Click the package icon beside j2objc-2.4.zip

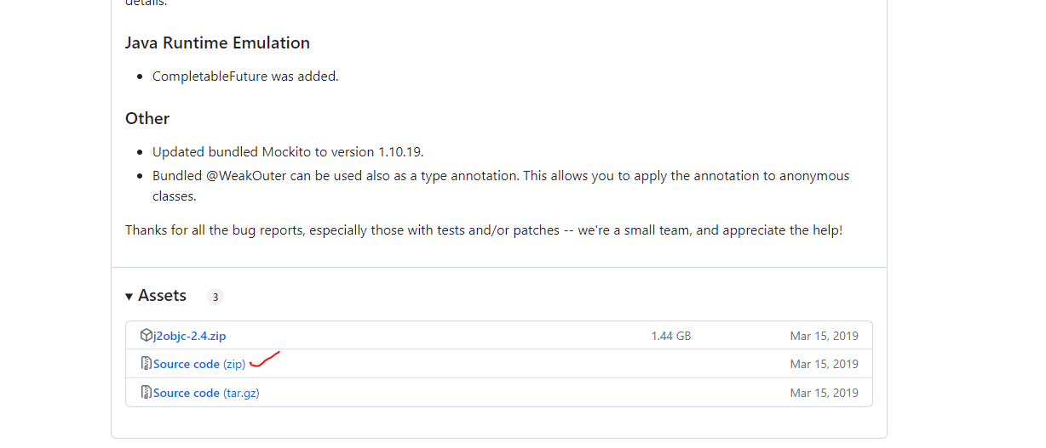147,335
